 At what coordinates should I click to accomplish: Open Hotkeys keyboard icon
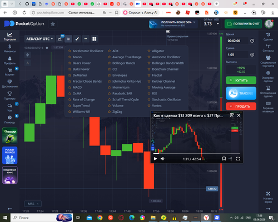(x=268, y=103)
